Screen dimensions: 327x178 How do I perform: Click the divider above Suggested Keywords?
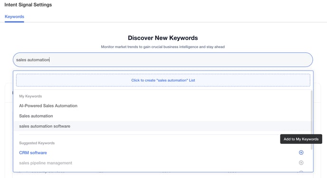coord(163,135)
